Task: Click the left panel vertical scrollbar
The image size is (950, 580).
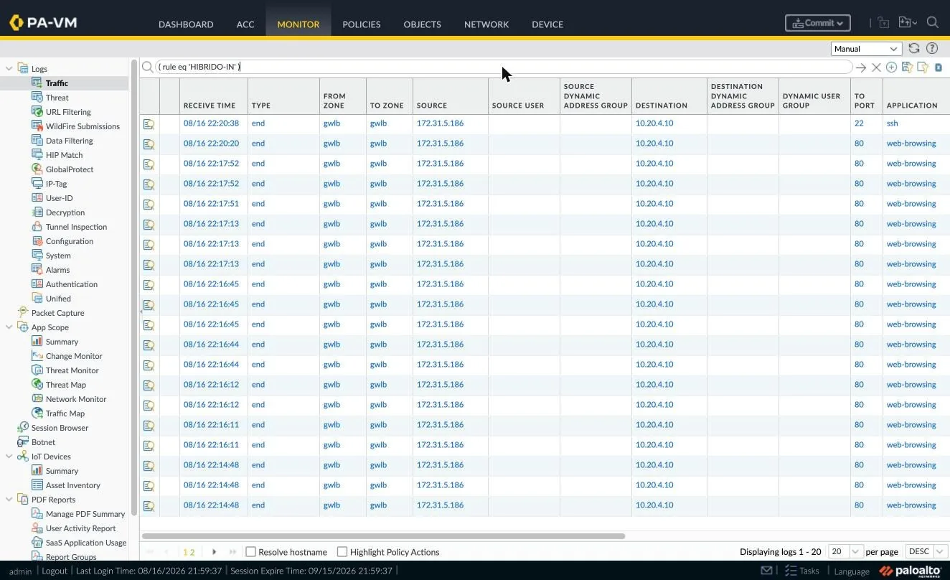Action: point(133,287)
